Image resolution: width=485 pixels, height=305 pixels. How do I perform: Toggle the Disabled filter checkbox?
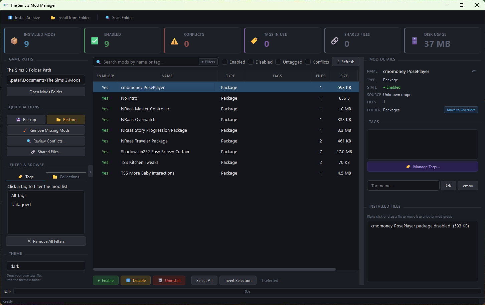tap(251, 62)
